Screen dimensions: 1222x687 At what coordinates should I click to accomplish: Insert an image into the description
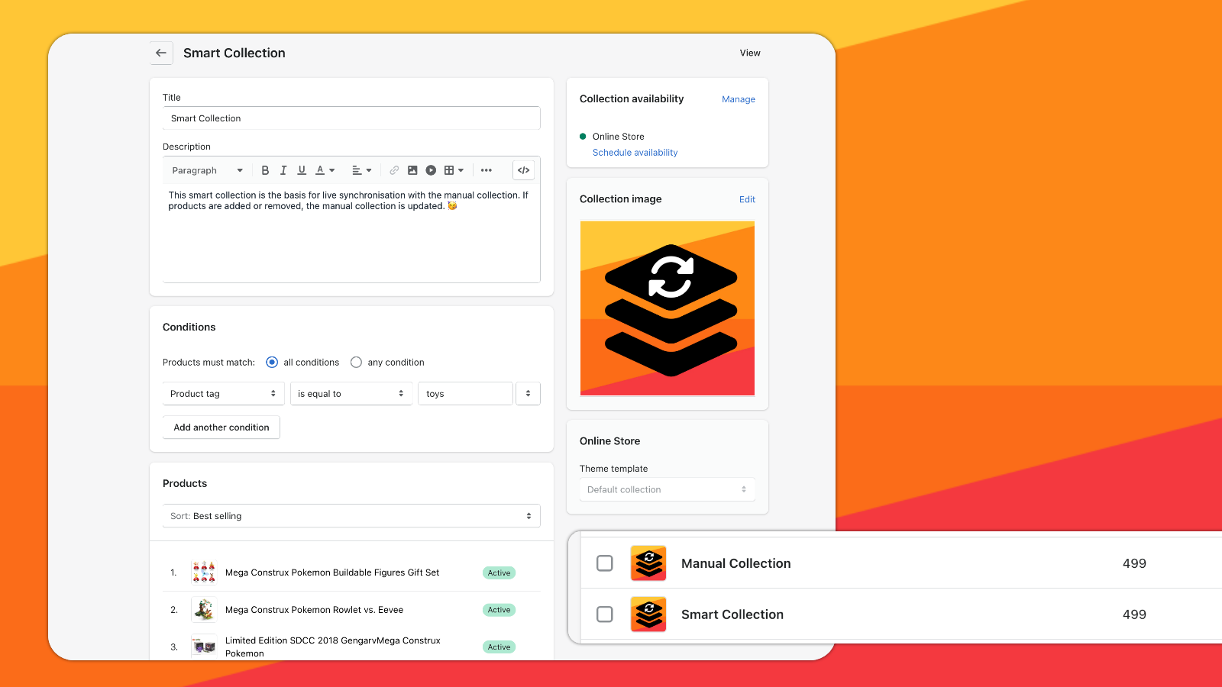click(412, 170)
